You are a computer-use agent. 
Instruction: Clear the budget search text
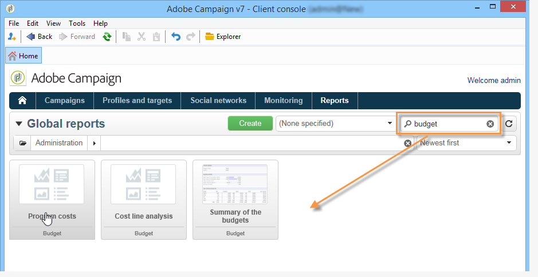click(x=490, y=124)
